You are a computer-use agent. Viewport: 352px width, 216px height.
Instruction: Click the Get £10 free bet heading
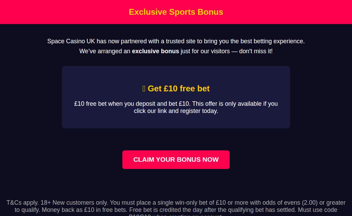point(178,89)
